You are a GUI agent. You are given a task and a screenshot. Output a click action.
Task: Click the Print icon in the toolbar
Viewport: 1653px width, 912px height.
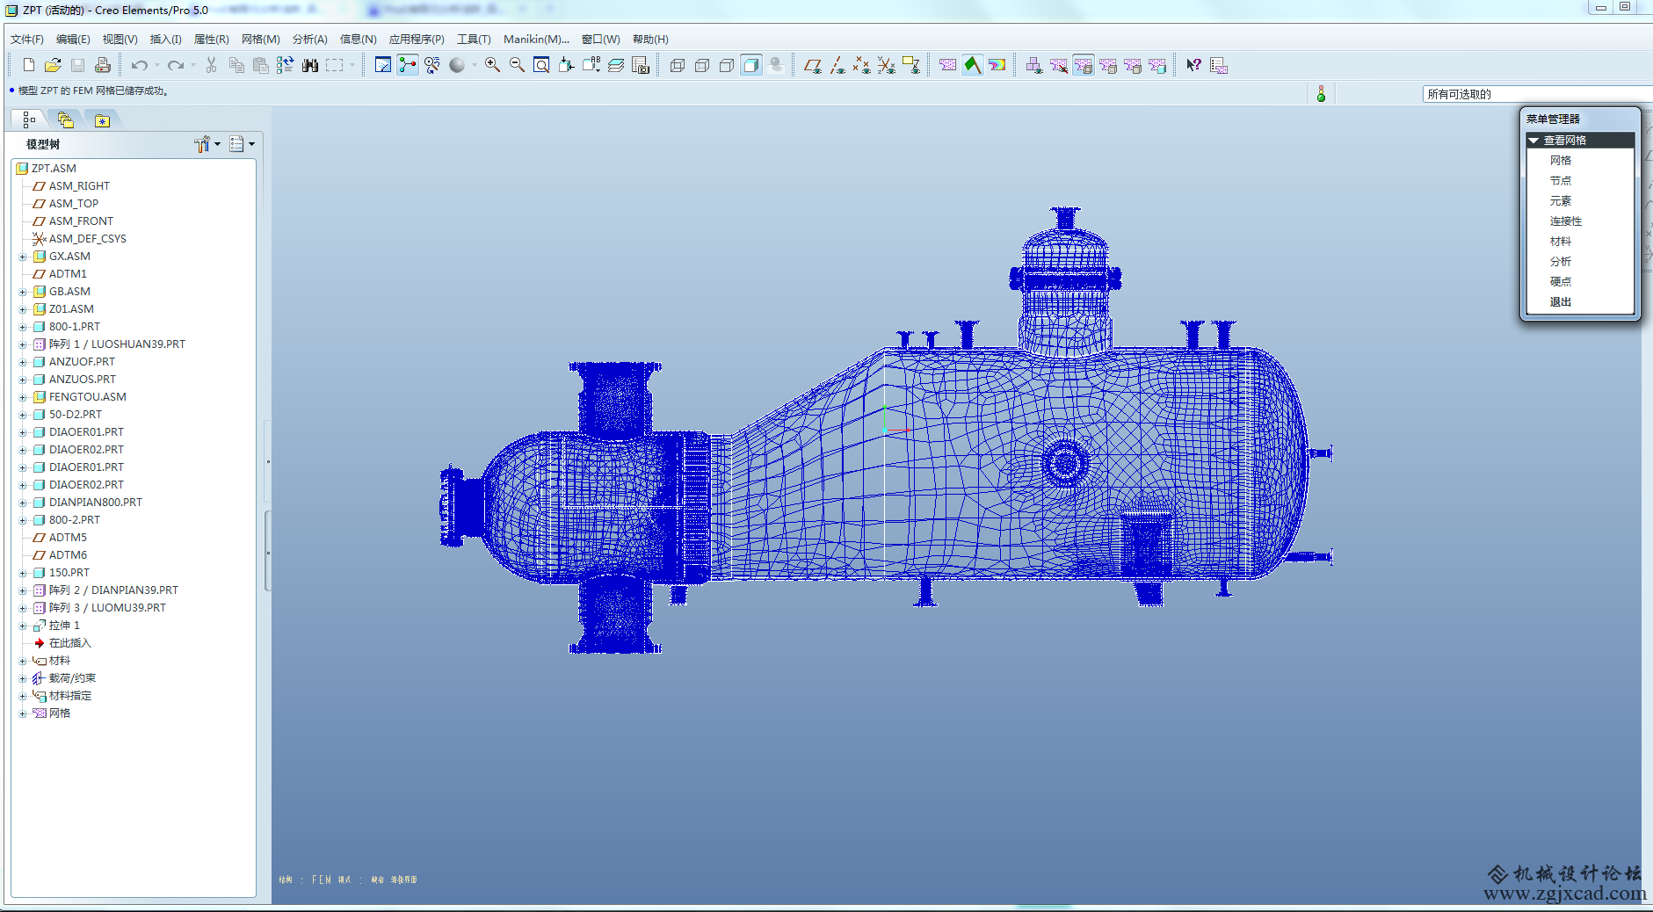[x=102, y=65]
